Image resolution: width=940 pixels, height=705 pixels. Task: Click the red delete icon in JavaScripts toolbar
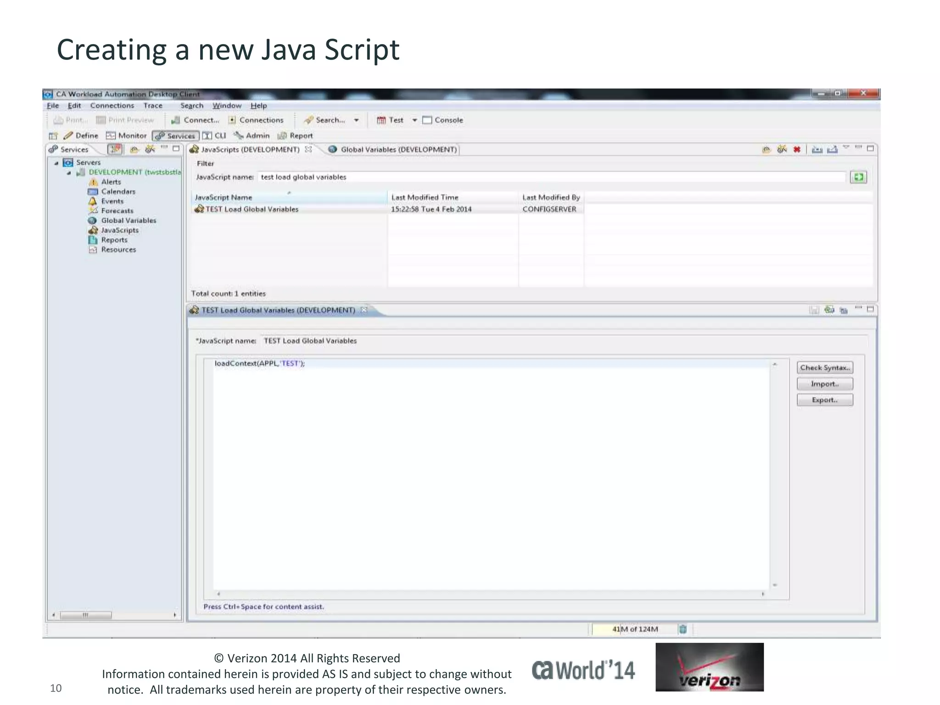coord(797,150)
